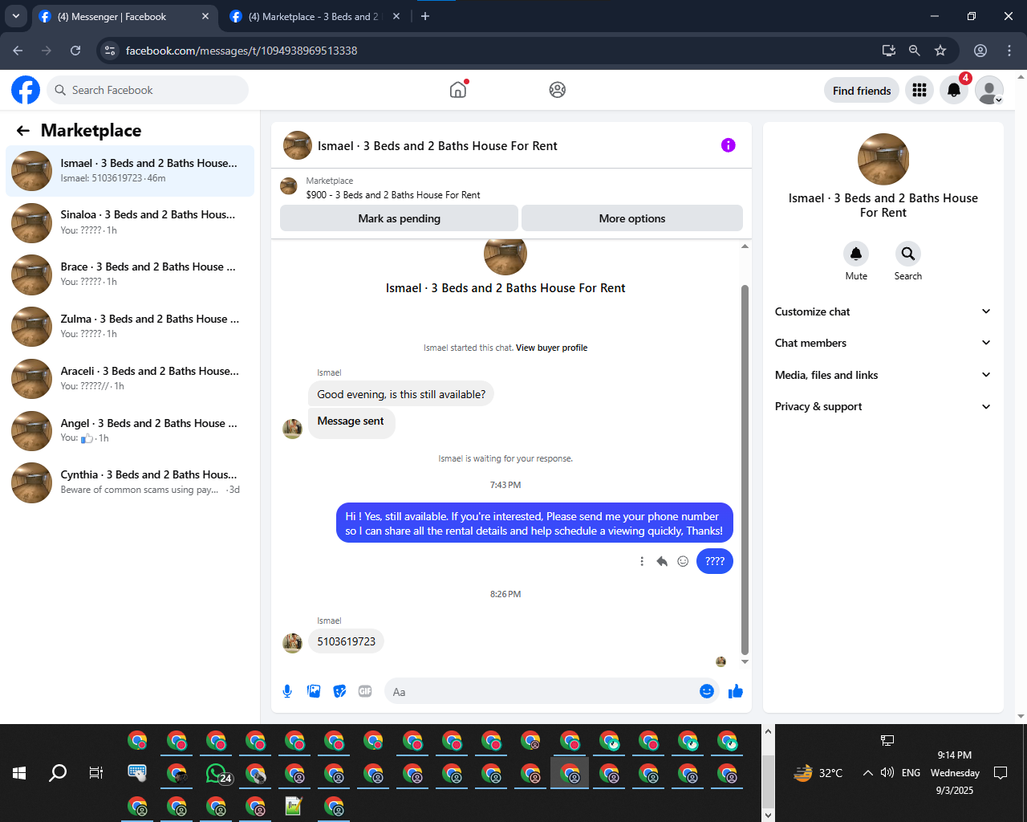Open Sinaloa's conversation in the list

pos(130,222)
